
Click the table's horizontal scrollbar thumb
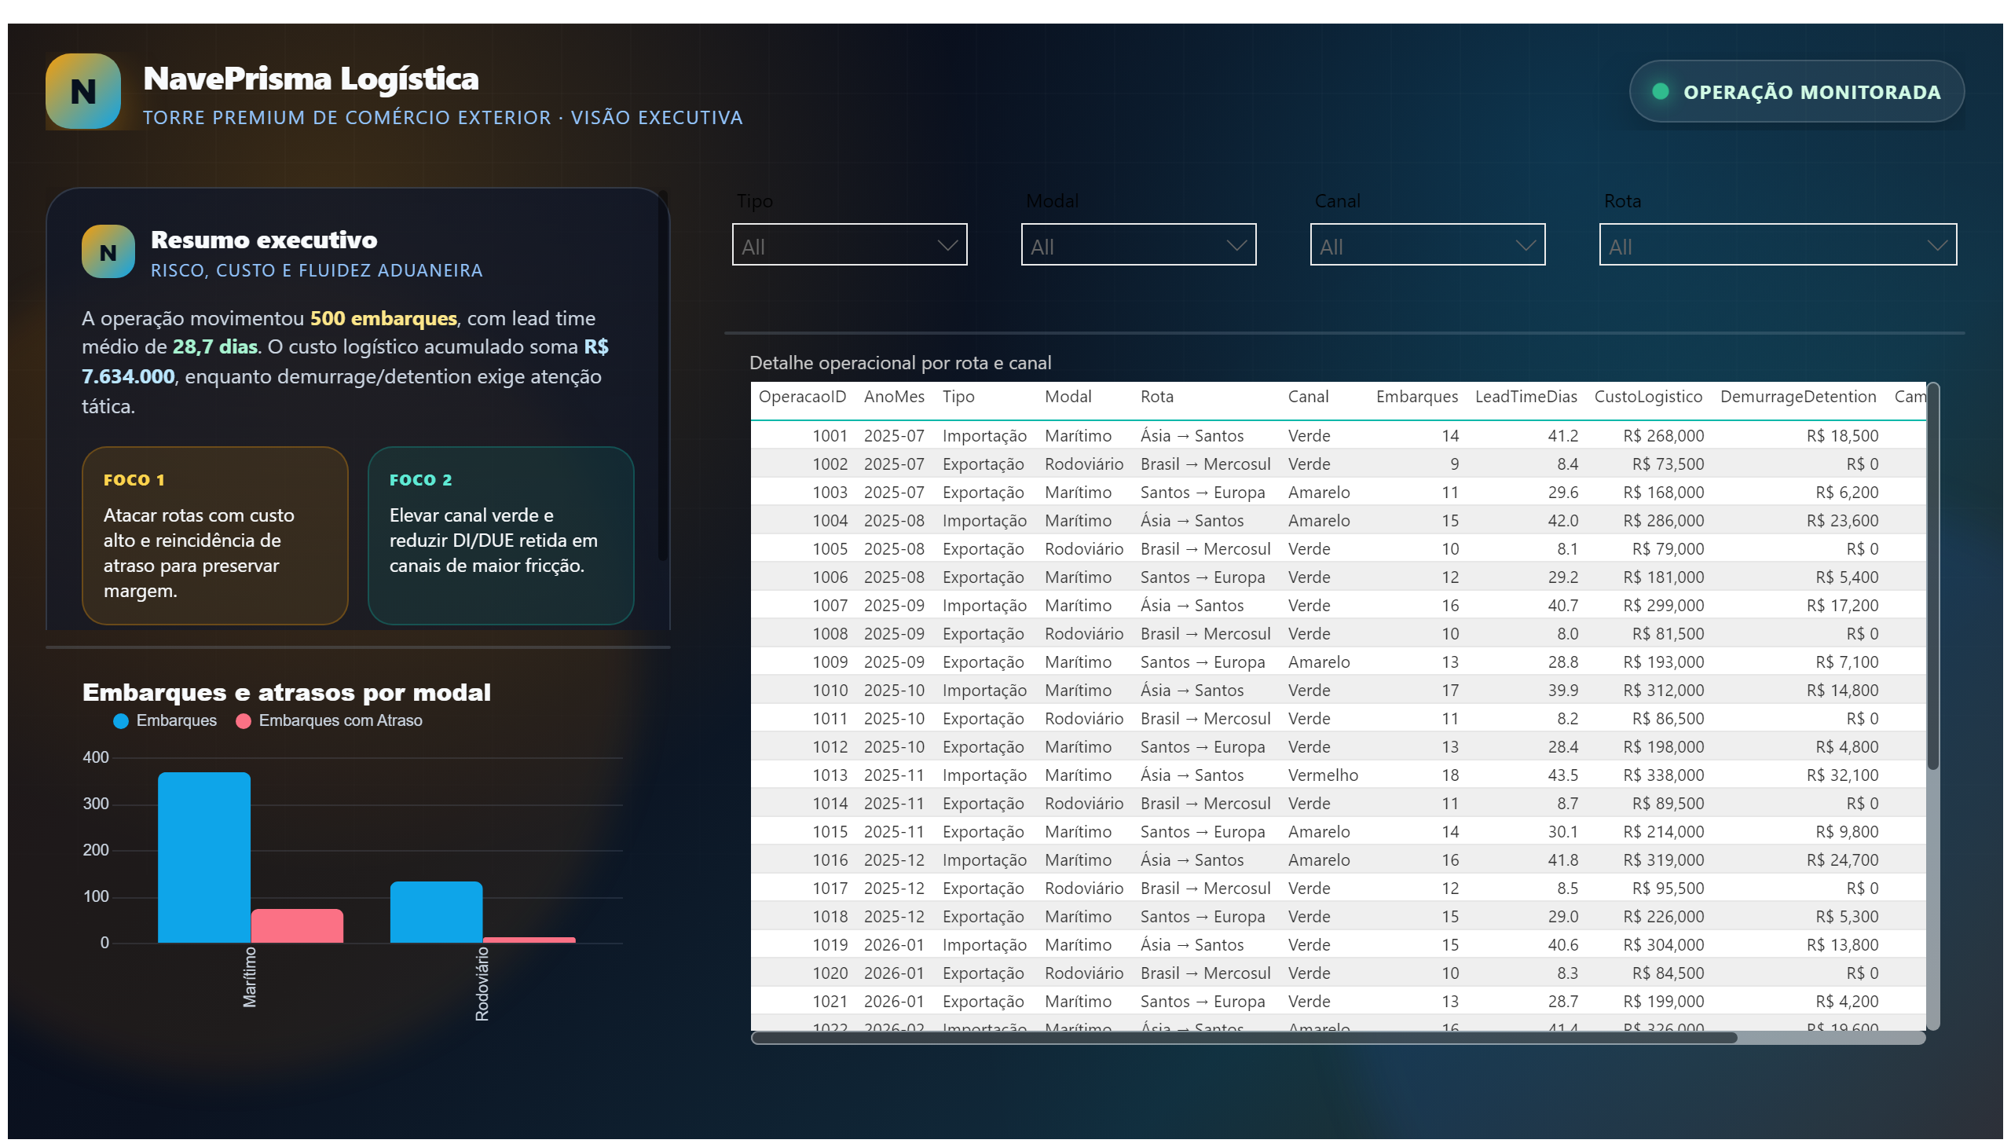point(1244,1039)
